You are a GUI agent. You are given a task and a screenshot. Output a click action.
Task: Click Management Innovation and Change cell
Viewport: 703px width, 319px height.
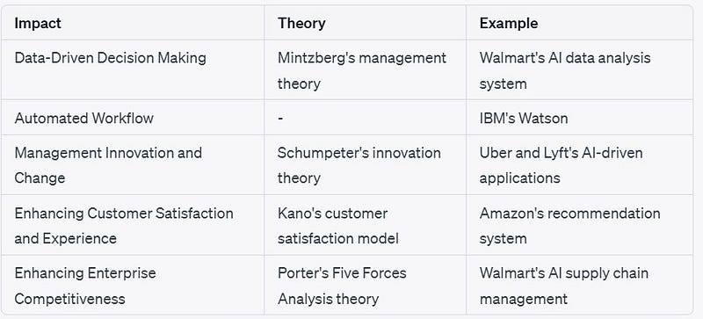click(x=133, y=165)
